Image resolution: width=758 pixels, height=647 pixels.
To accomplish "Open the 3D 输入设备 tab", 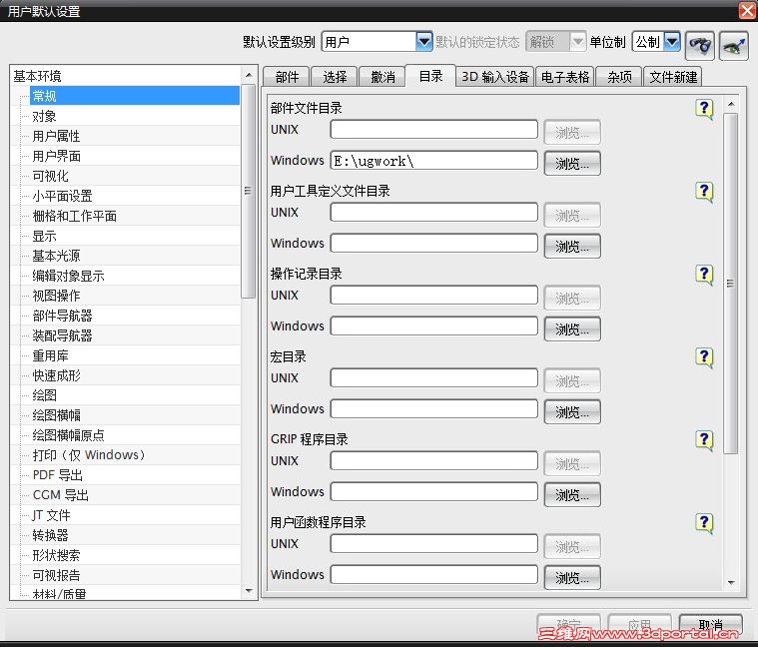I will (495, 77).
